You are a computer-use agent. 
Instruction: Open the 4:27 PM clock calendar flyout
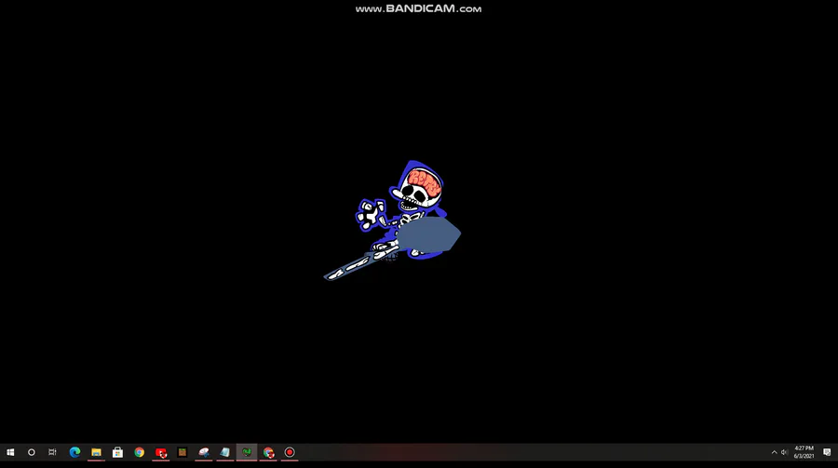tap(804, 452)
